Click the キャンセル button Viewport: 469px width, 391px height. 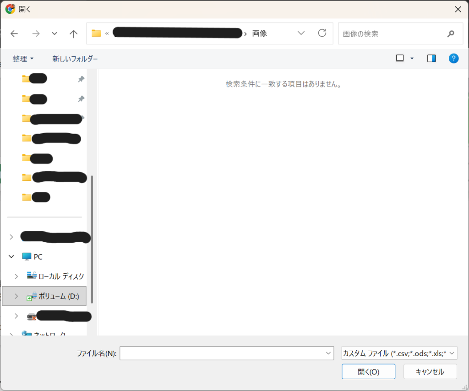(x=430, y=372)
